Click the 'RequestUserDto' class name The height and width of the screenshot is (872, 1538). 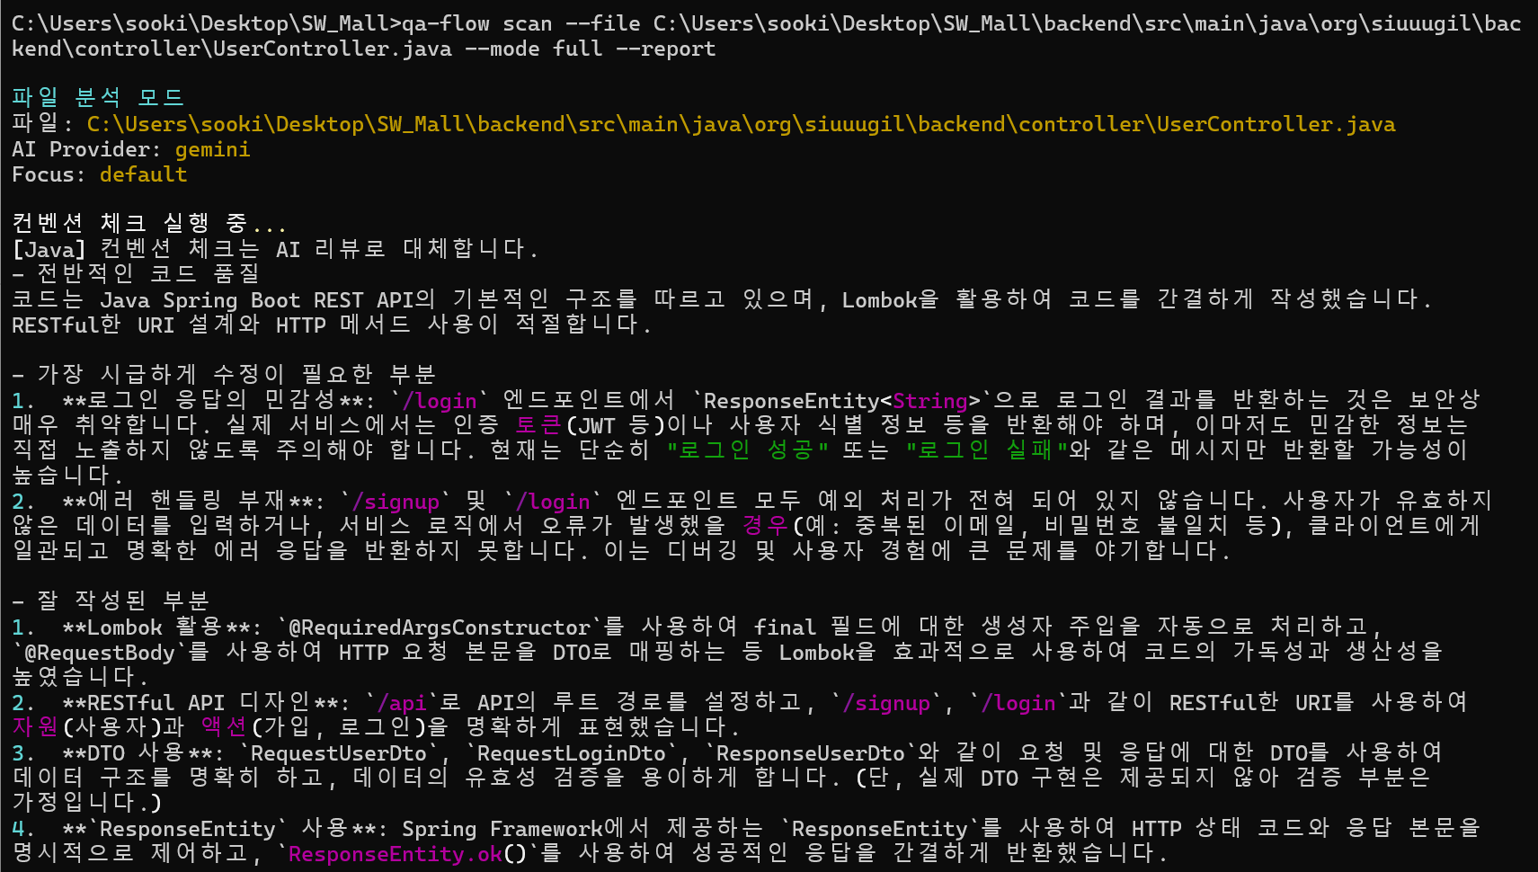[338, 752]
